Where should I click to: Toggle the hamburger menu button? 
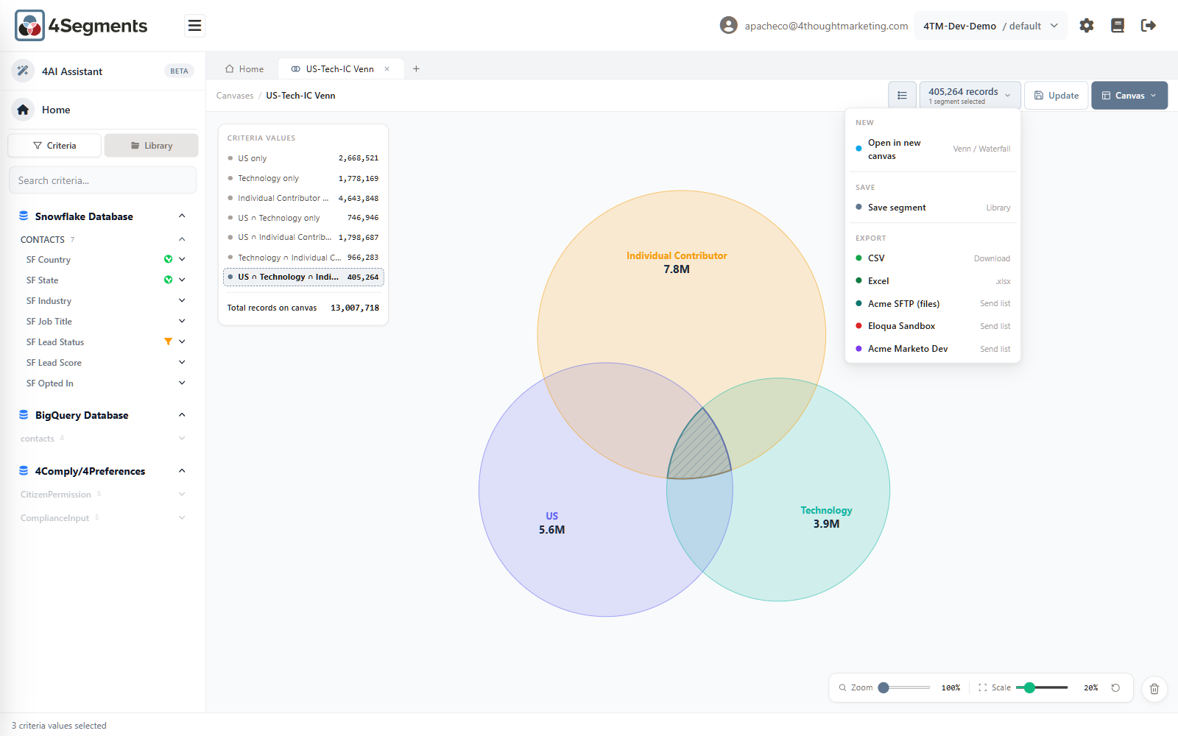[x=194, y=26]
